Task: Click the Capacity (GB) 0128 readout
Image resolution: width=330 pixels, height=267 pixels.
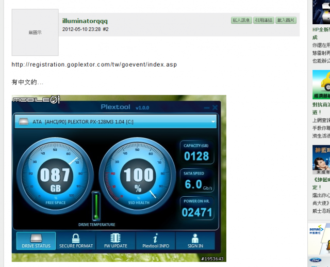Action: tap(196, 152)
